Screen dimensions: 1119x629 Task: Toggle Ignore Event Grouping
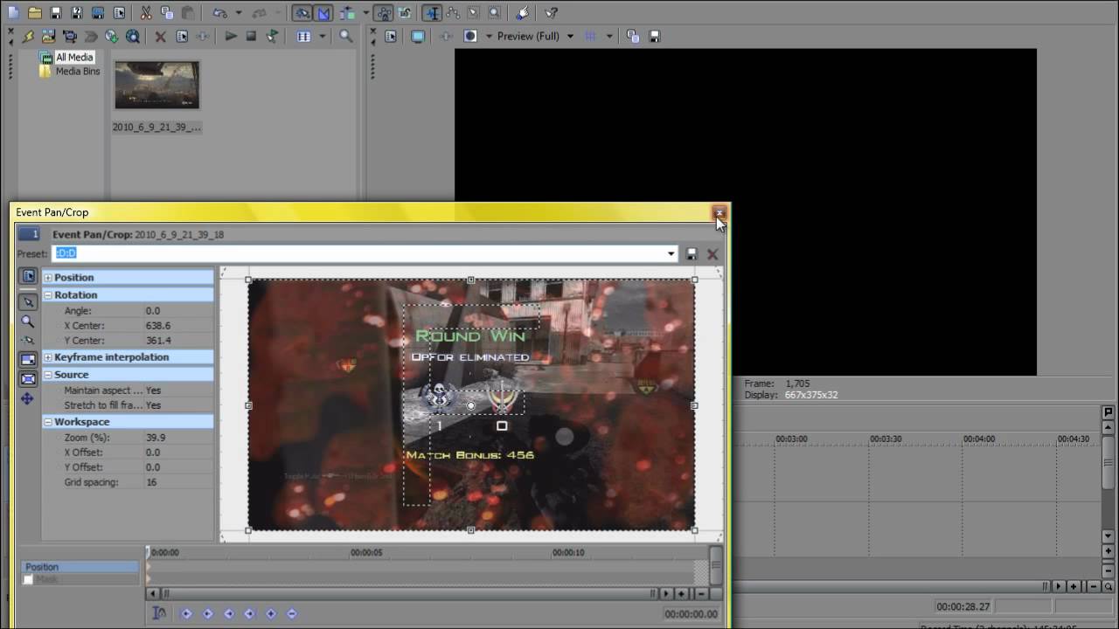pos(404,13)
